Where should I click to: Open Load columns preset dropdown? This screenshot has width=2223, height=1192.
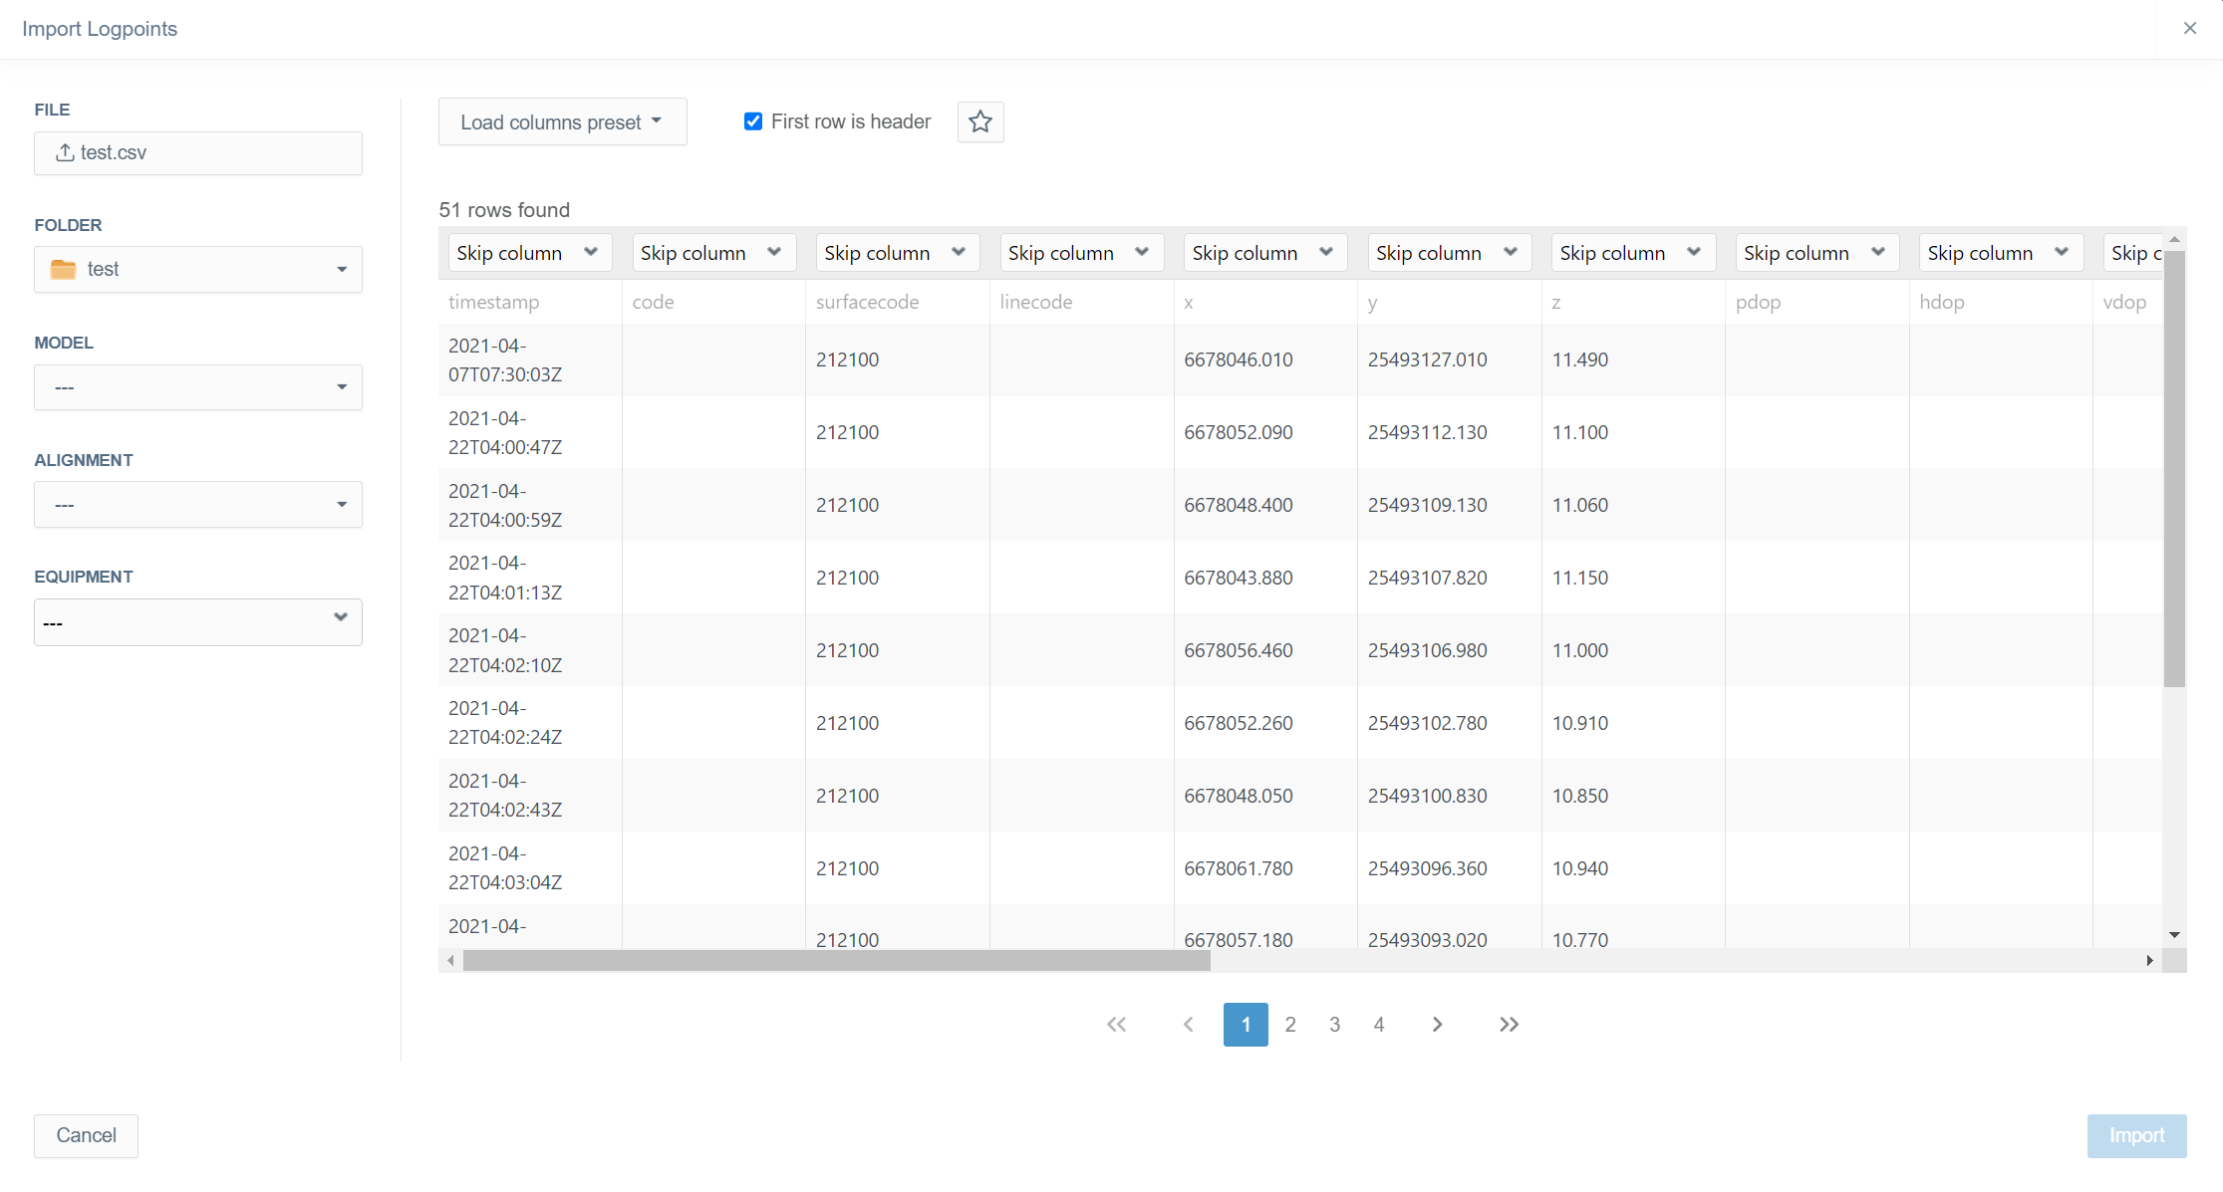[x=562, y=121]
